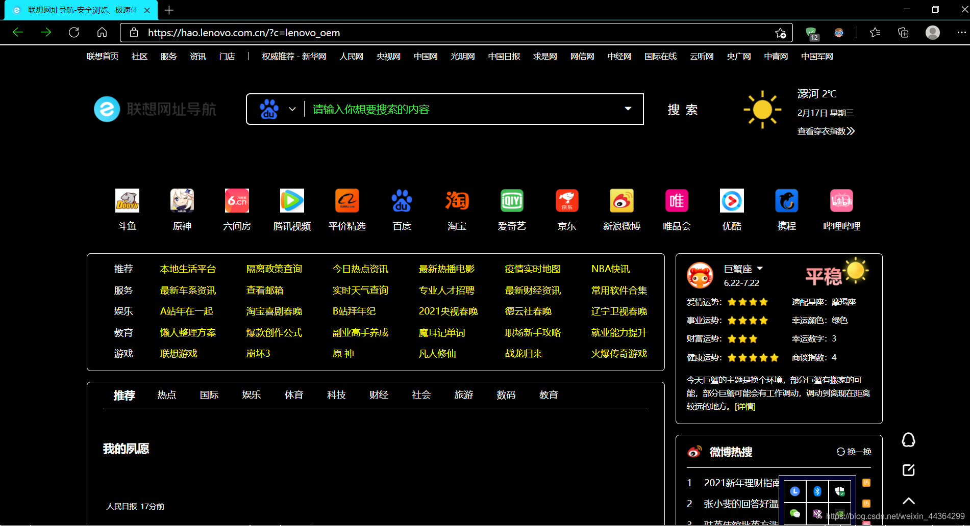Image resolution: width=970 pixels, height=526 pixels.
Task: Click the 联想网址导航 logo
Action: coord(155,109)
